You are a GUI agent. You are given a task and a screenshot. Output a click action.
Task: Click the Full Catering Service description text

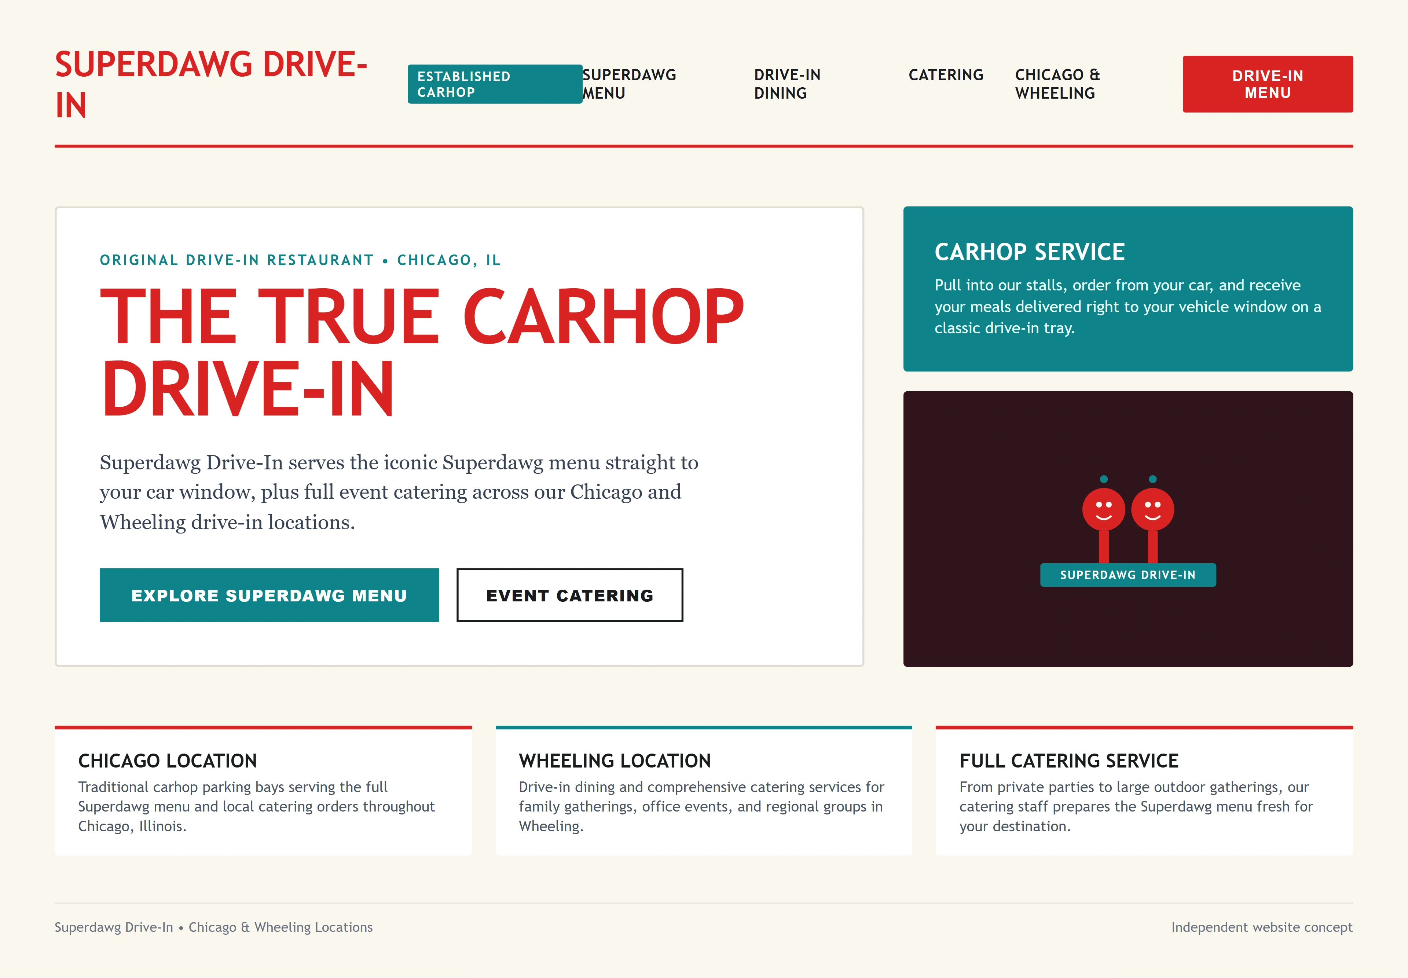(1136, 806)
